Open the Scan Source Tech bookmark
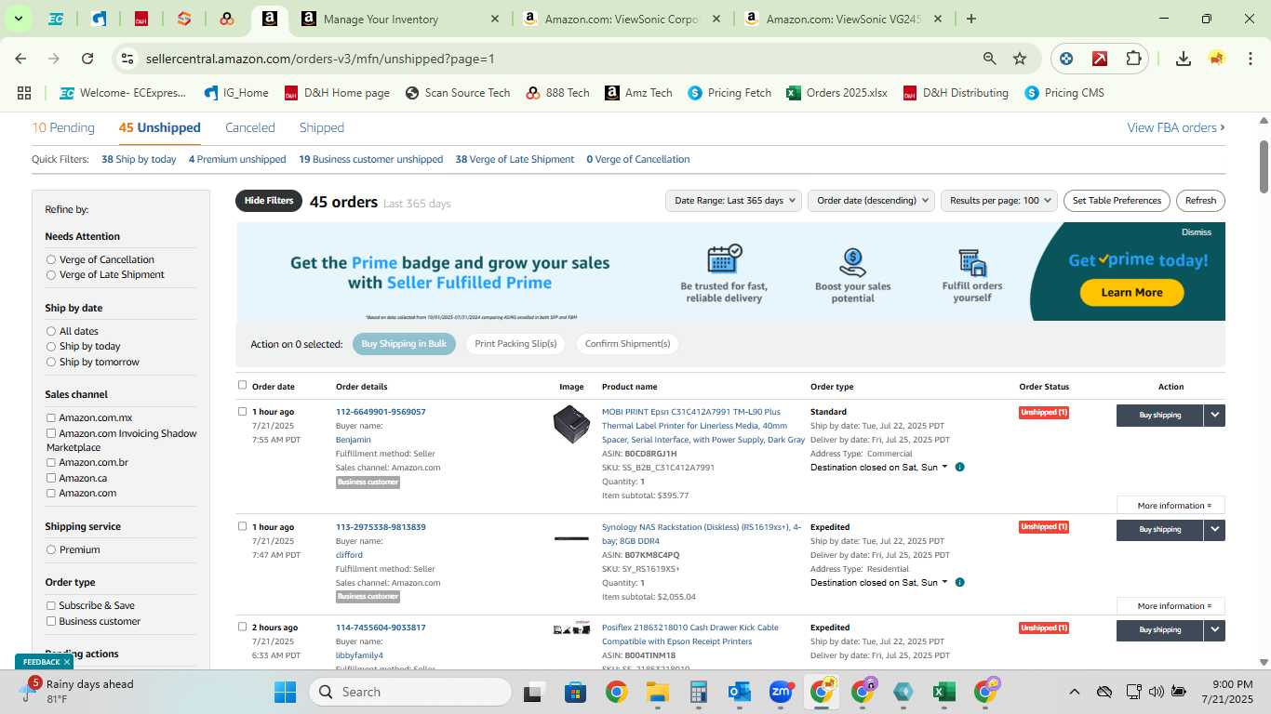Viewport: 1271px width, 714px height. pyautogui.click(x=458, y=93)
